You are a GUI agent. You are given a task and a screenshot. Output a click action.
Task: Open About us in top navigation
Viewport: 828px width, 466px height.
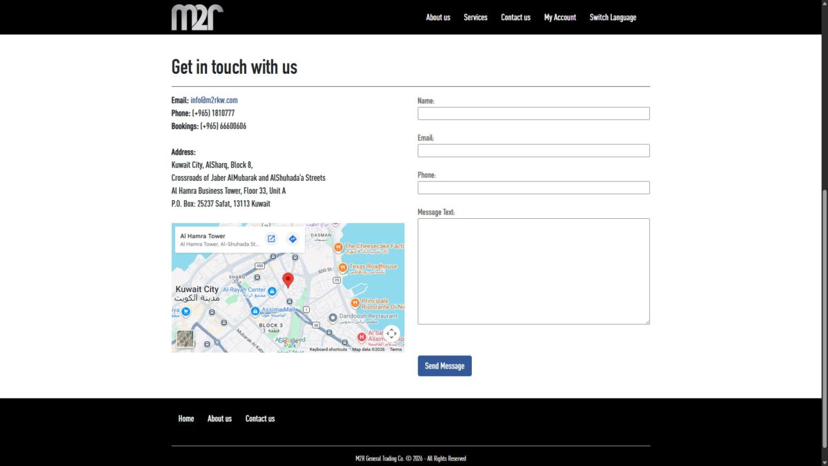[438, 17]
